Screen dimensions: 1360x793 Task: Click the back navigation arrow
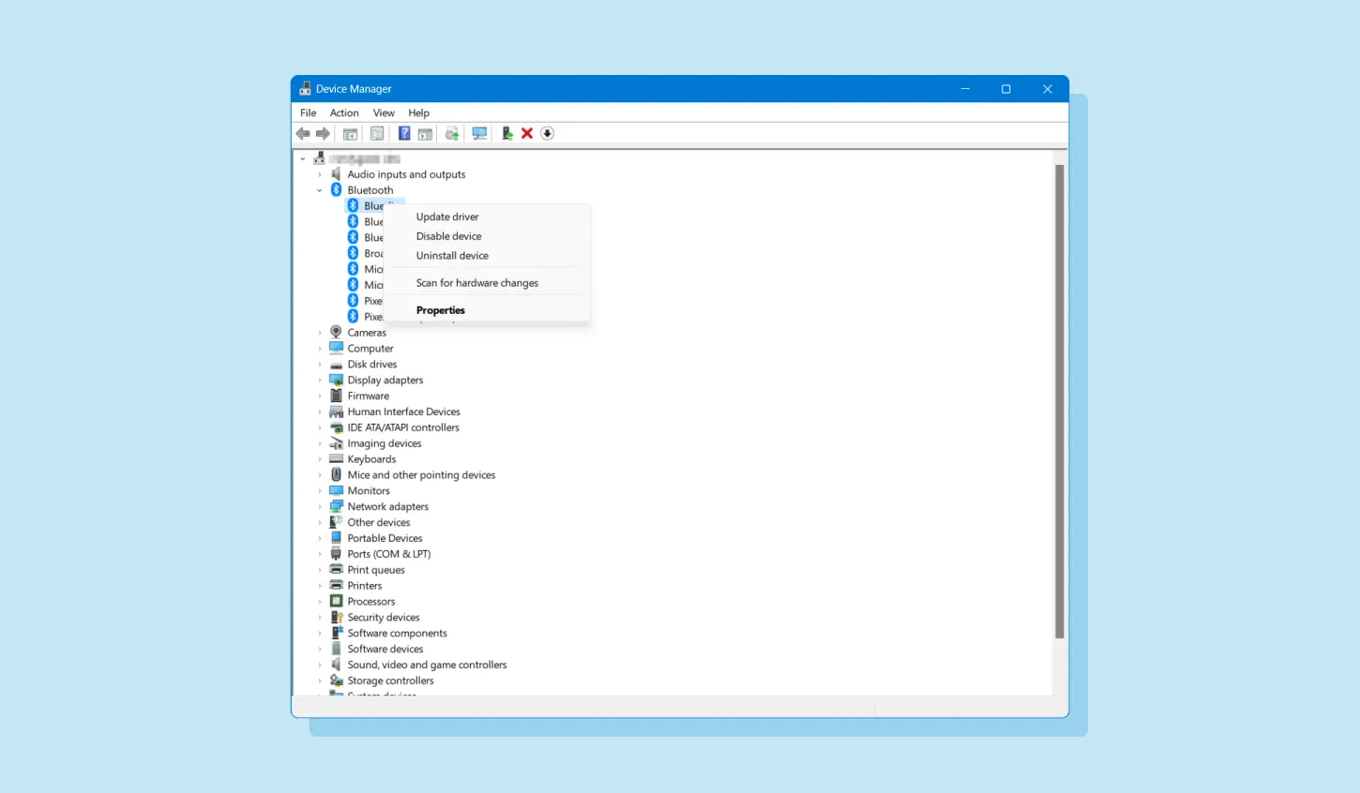click(303, 133)
